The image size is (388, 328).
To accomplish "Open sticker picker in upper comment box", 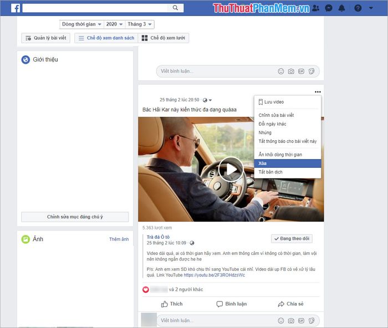I will point(312,71).
